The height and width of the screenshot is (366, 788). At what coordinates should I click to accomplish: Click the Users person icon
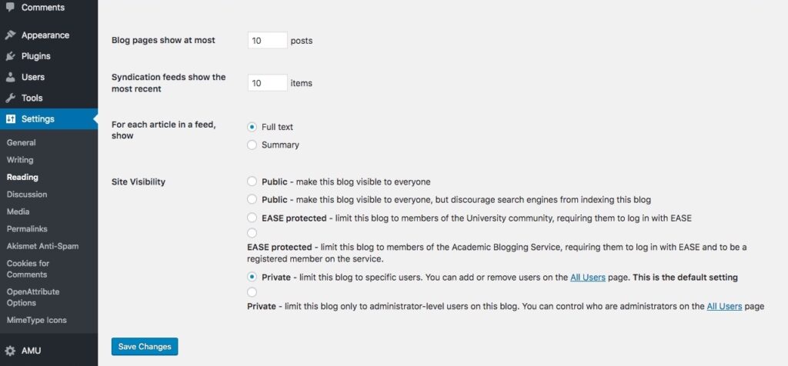[x=10, y=77]
